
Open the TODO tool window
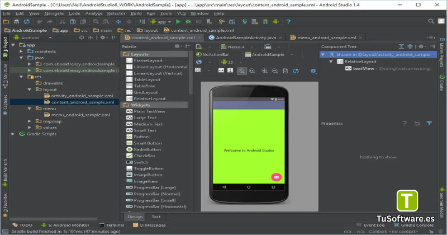(x=22, y=225)
